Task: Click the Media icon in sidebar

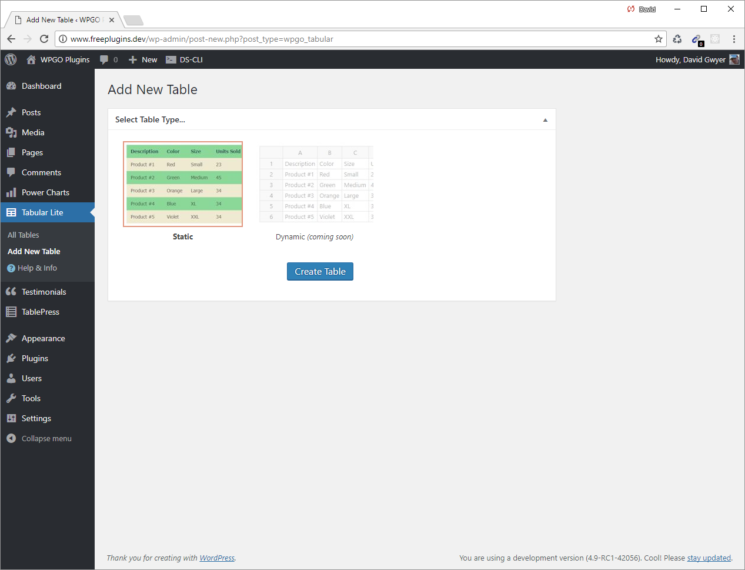Action: [x=11, y=132]
